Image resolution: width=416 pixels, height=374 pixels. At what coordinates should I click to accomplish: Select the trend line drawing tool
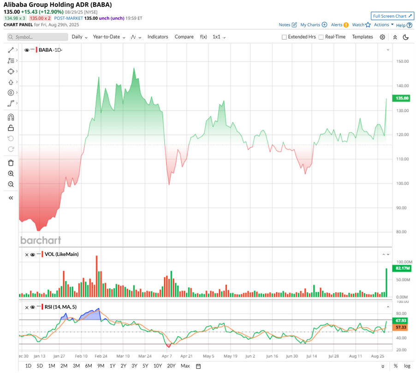point(11,50)
